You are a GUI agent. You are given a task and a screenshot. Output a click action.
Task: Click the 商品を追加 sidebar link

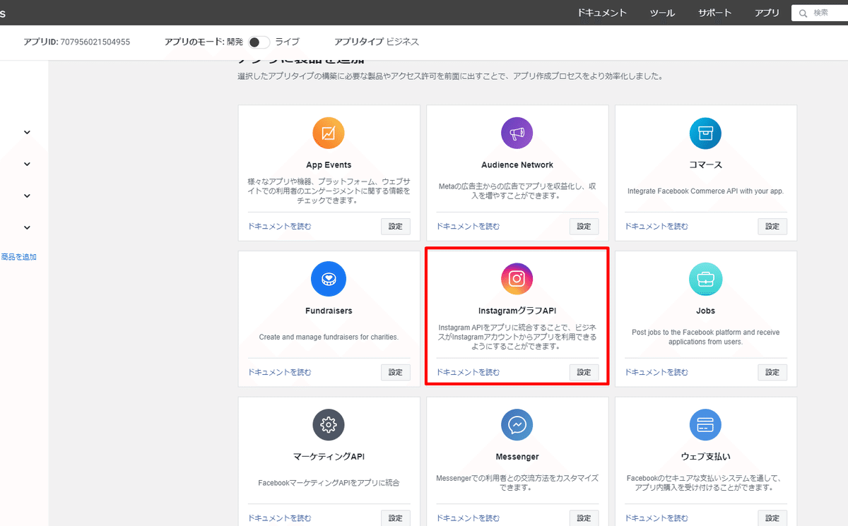(x=18, y=257)
